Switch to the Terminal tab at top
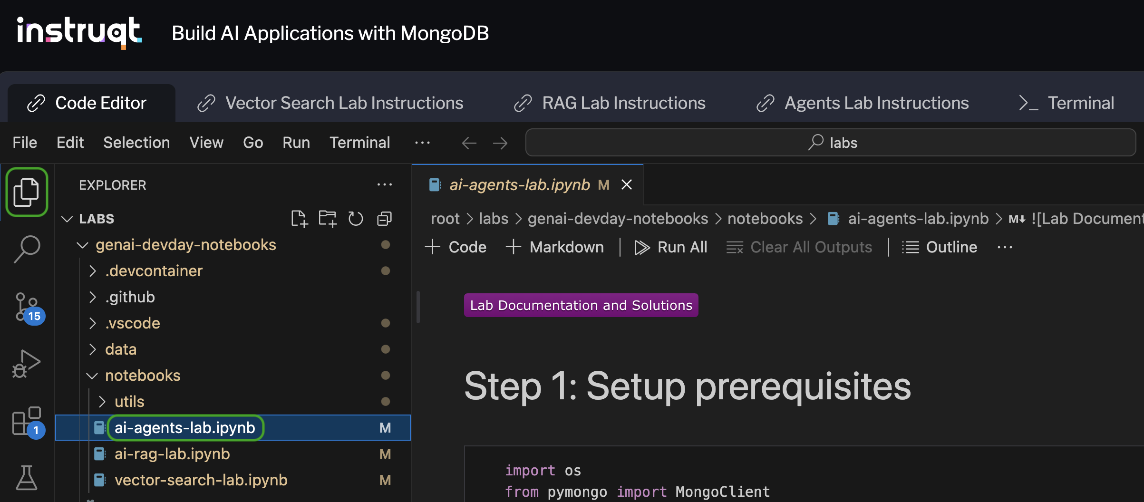The width and height of the screenshot is (1144, 502). [1066, 103]
